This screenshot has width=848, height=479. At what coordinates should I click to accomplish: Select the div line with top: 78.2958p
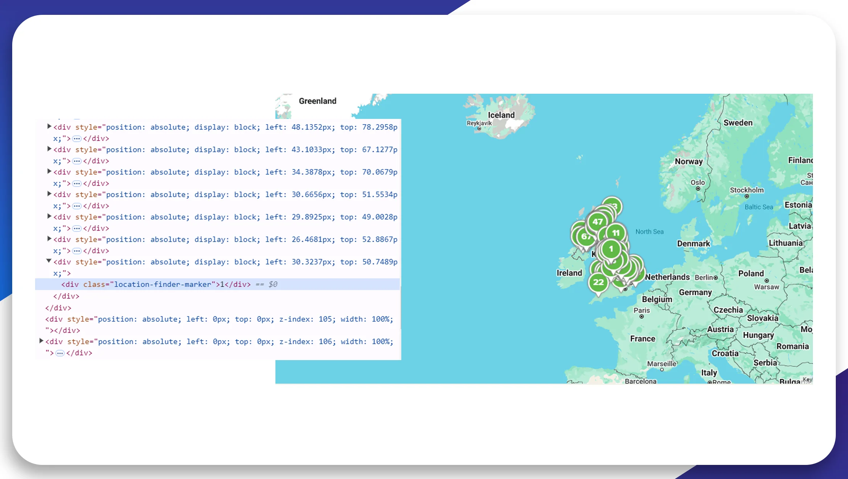225,133
